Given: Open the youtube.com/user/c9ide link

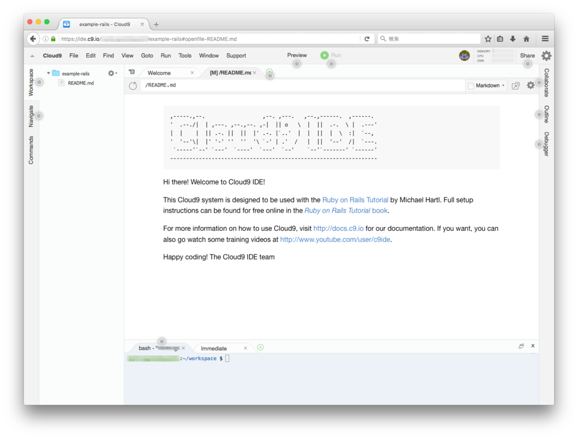Looking at the screenshot, I should [335, 240].
